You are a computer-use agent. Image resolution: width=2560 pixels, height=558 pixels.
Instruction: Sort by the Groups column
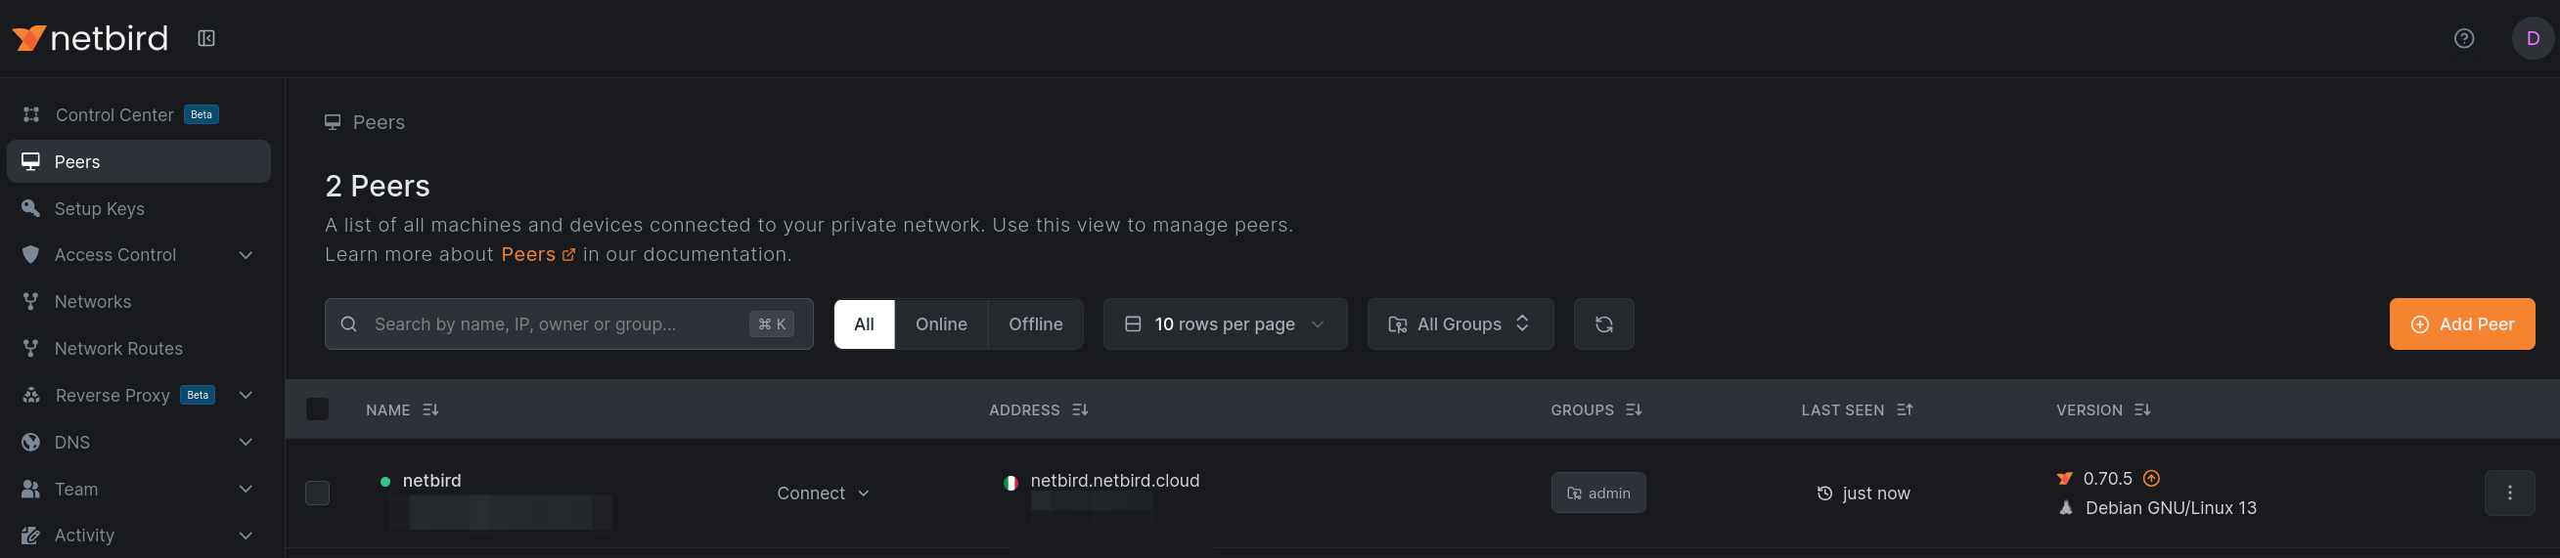point(1596,409)
